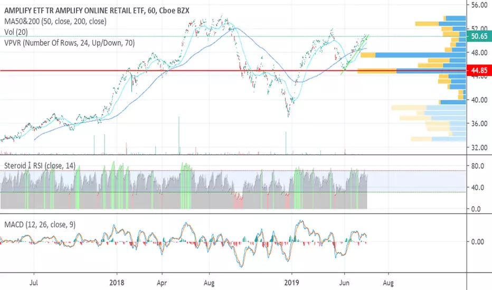Select the green trendline near June 2019

355,54
